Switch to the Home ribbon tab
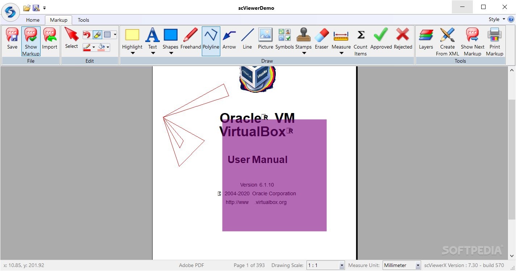The width and height of the screenshot is (516, 271). (33, 20)
